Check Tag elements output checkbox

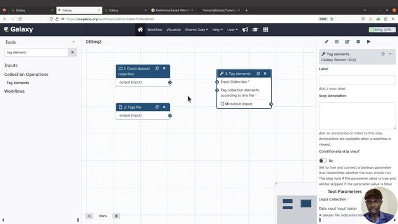click(223, 104)
